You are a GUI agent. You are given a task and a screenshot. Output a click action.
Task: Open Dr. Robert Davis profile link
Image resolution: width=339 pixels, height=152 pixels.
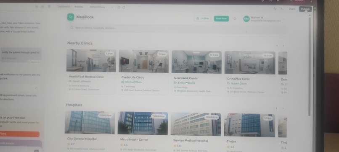pyautogui.click(x=237, y=83)
